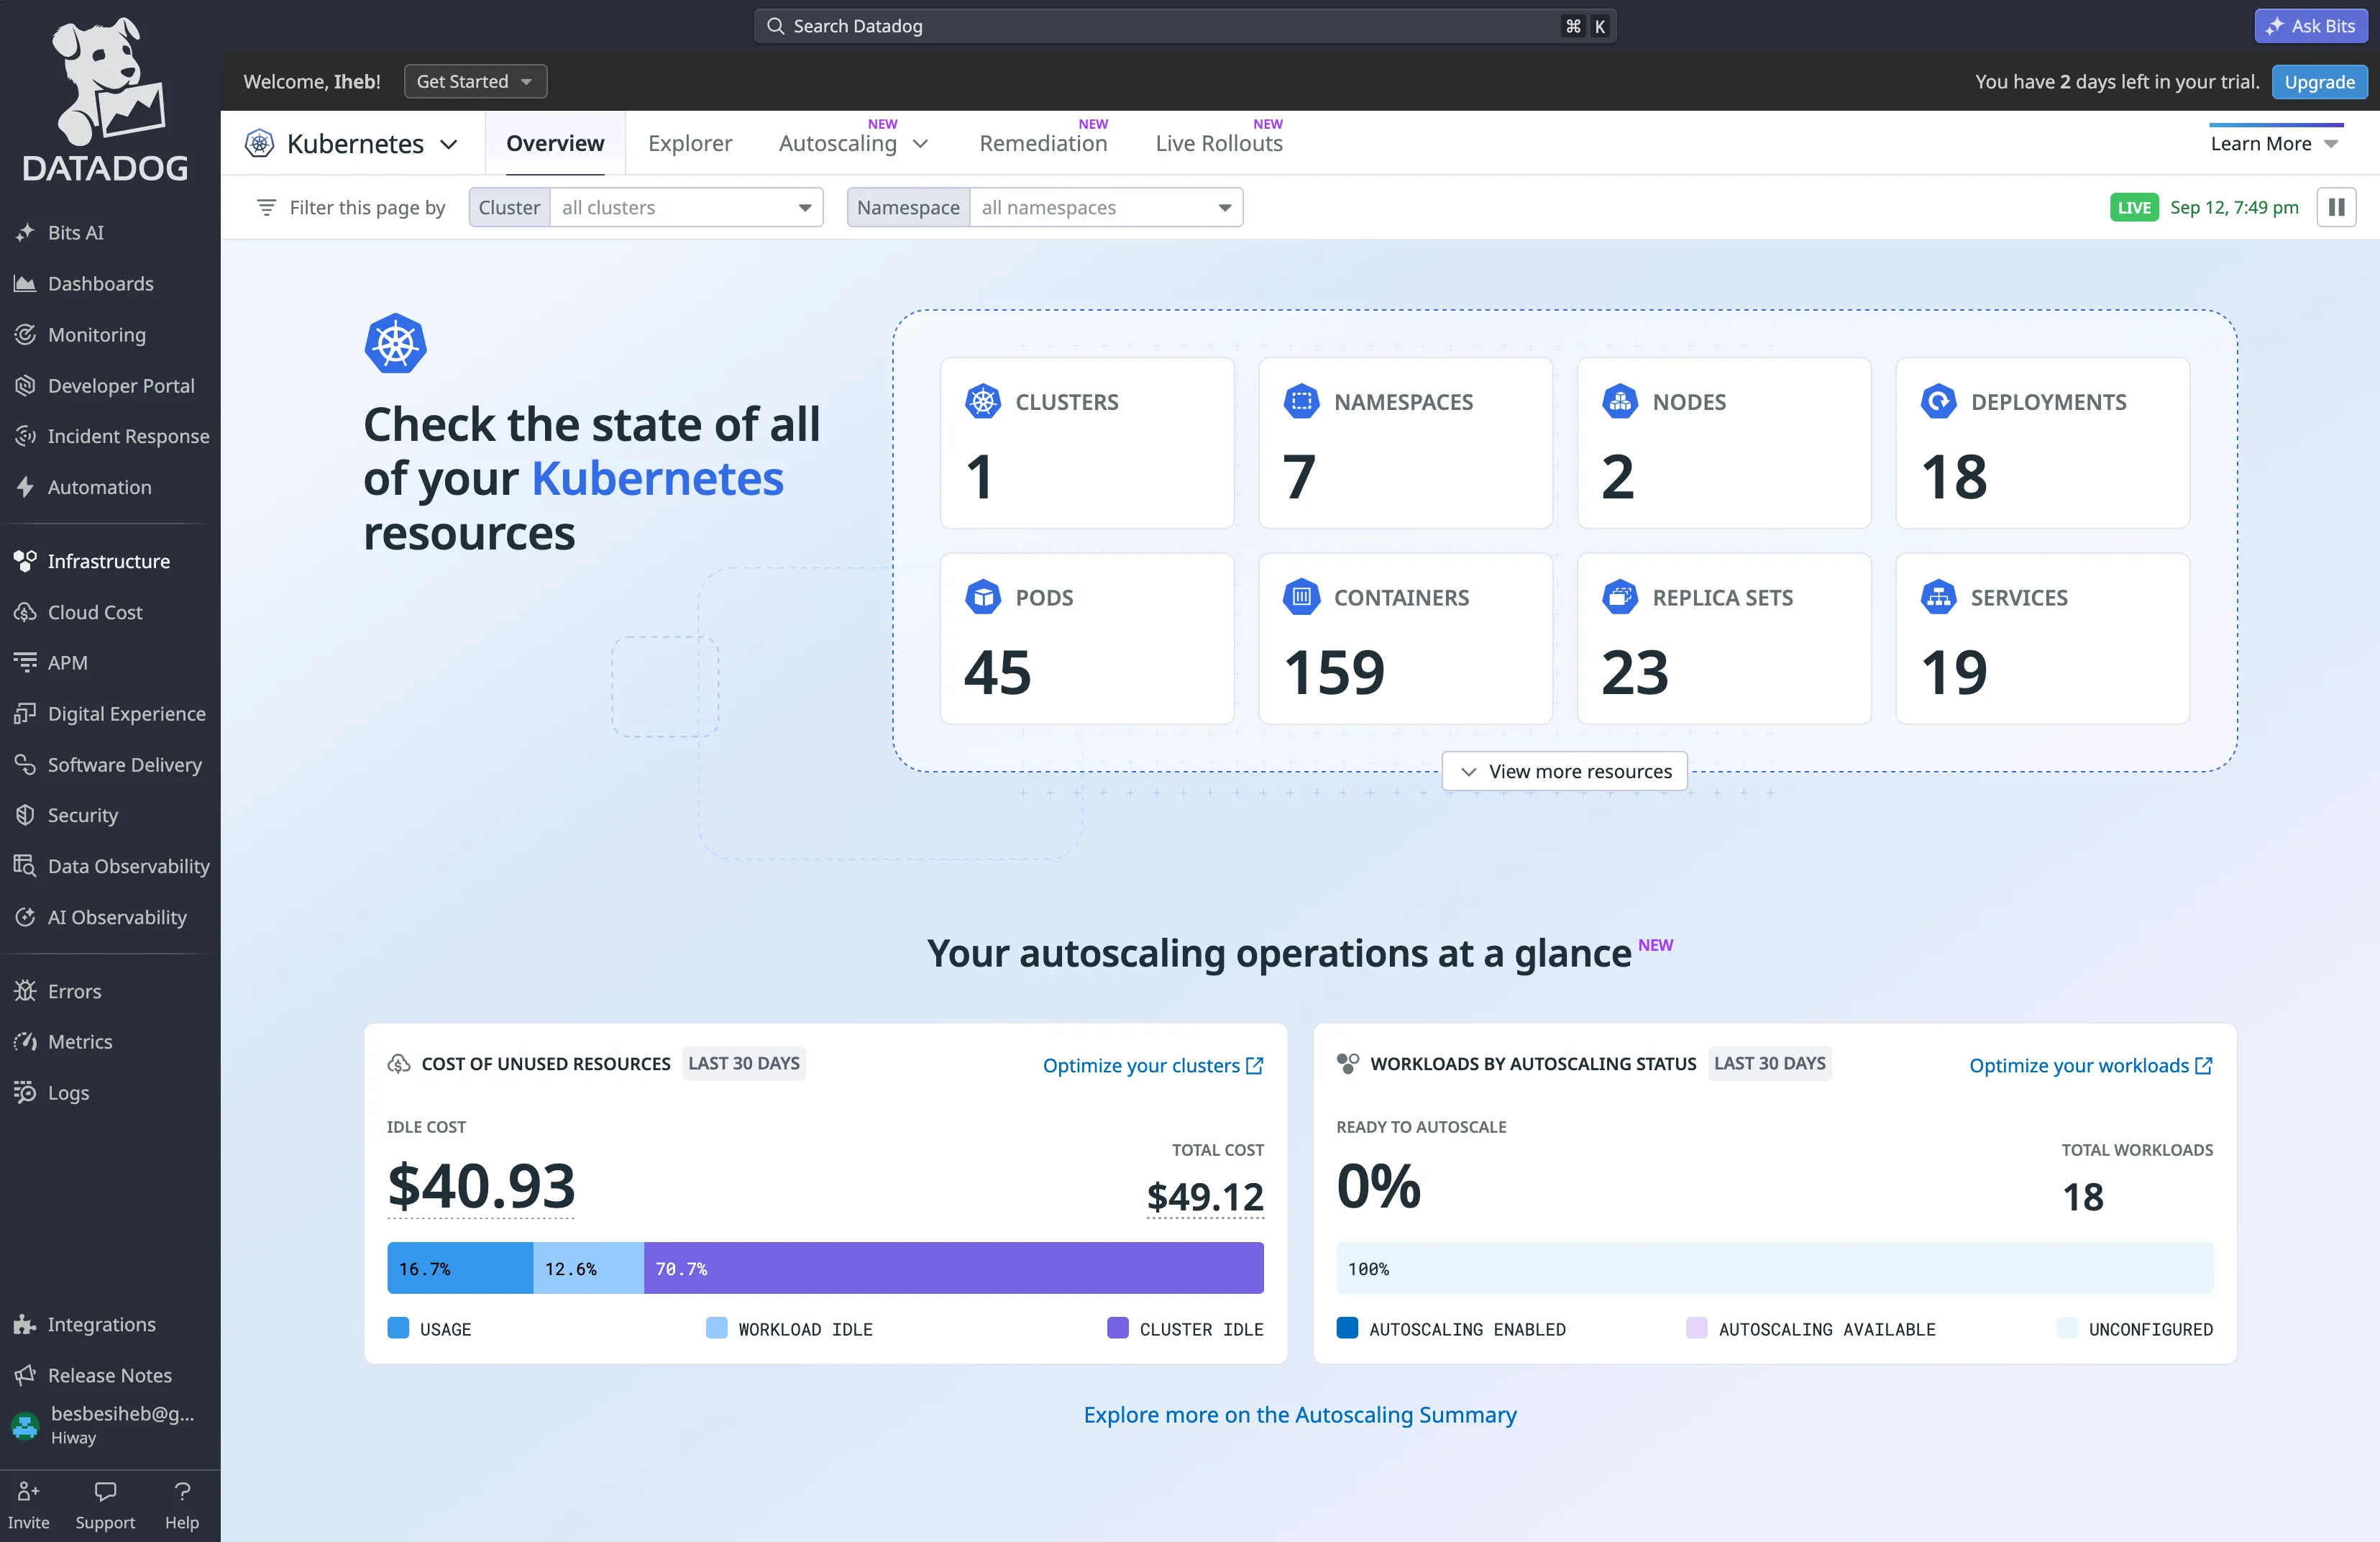This screenshot has height=1542, width=2380.
Task: Click the Filter this page by icon
Action: (x=266, y=208)
